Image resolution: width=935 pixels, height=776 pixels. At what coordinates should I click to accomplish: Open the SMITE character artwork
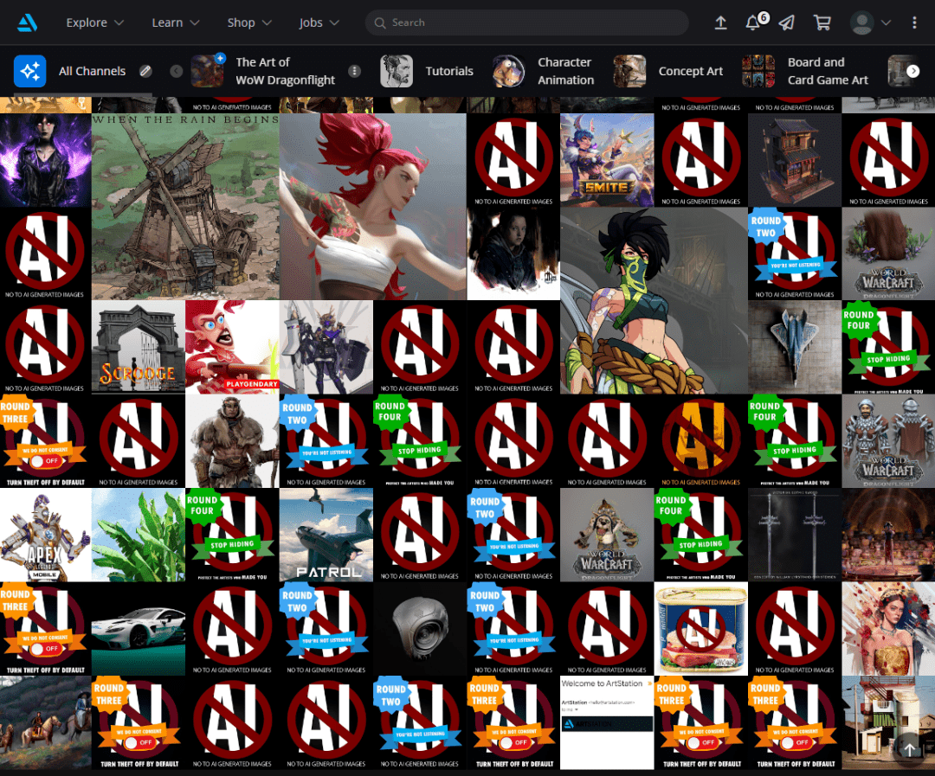[x=607, y=160]
